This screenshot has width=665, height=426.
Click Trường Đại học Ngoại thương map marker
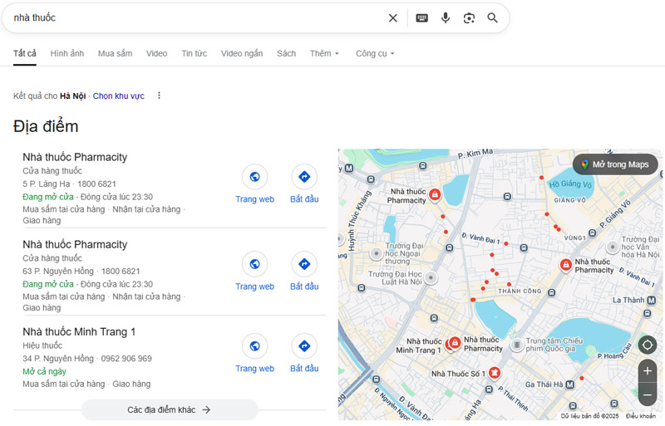coord(377,253)
